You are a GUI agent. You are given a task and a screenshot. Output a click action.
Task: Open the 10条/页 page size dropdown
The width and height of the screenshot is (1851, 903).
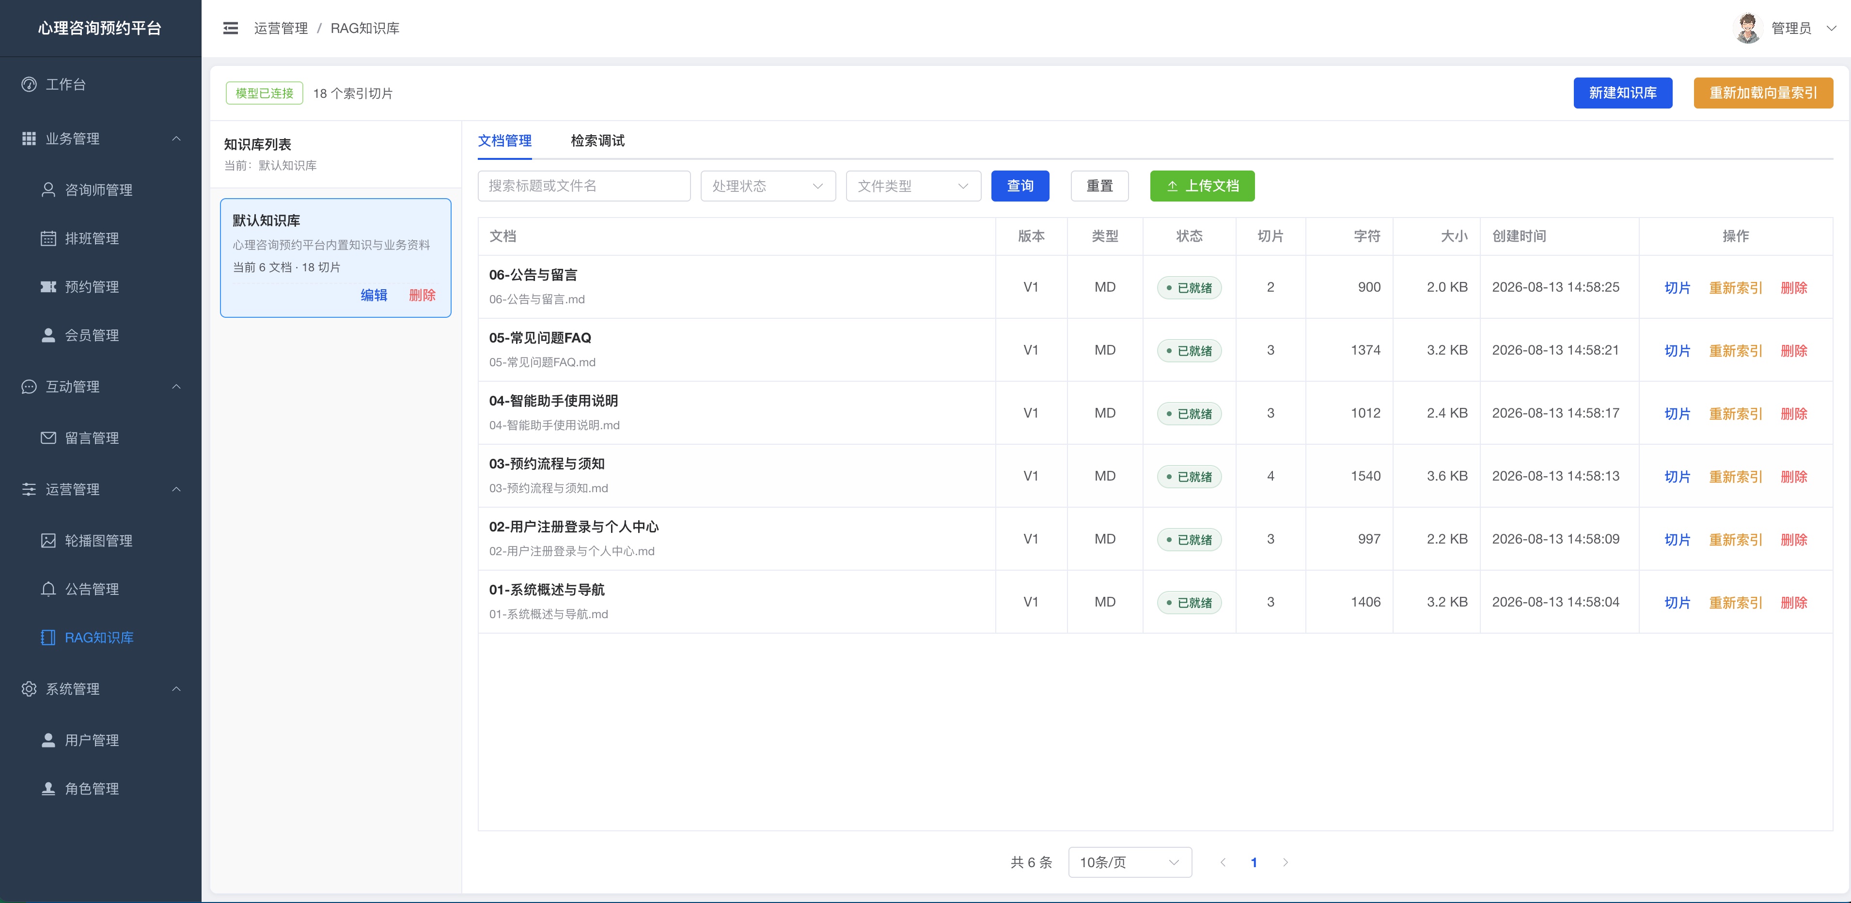[x=1129, y=862]
